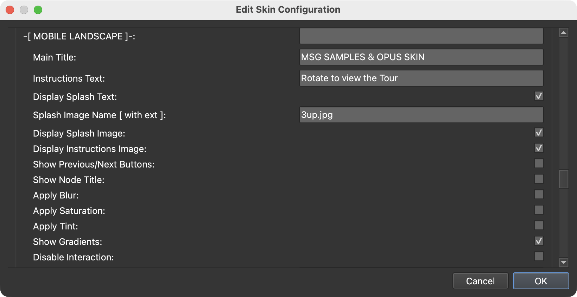
Task: Enable Show Previous/Next Buttons checkbox
Action: coord(539,163)
